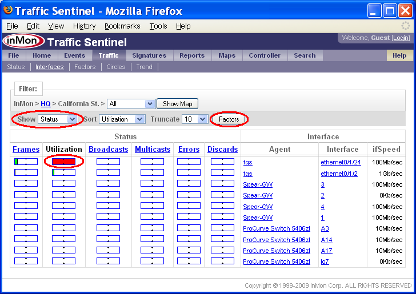This screenshot has width=416, height=294.
Task: Open the Firefox Bookmarks menu
Action: pyautogui.click(x=122, y=26)
